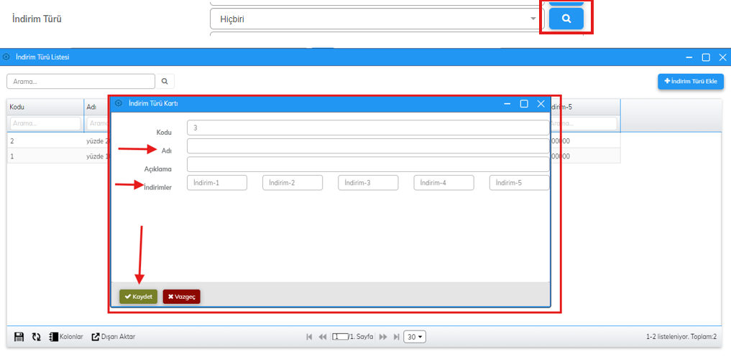Cancel with the red Vazgeç button

coord(181,297)
